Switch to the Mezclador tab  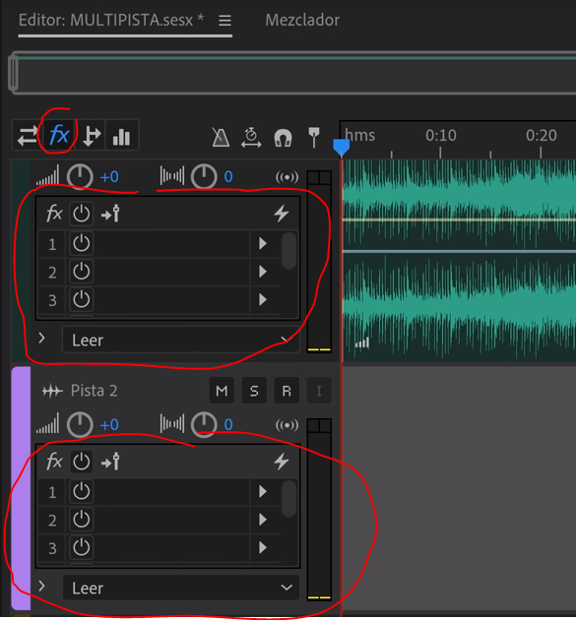[x=302, y=20]
